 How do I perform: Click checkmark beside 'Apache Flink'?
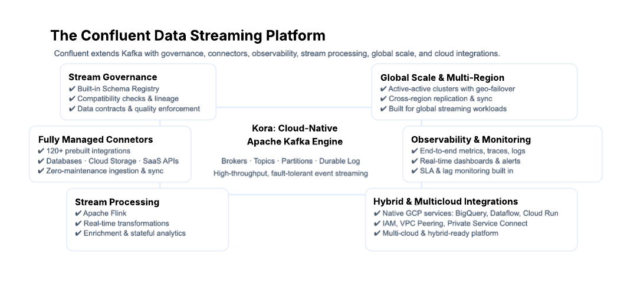(x=78, y=213)
